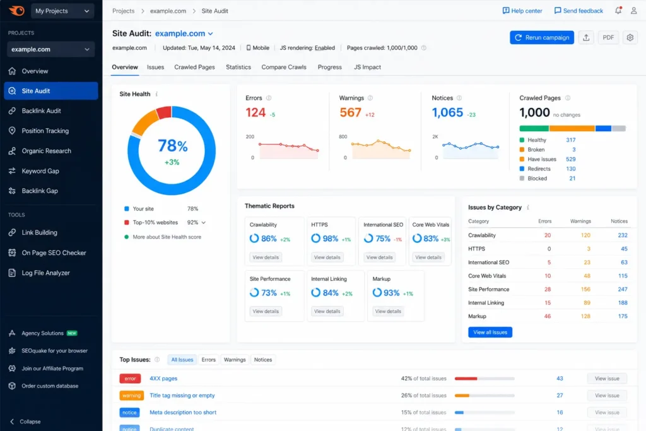The image size is (646, 431).
Task: Click the Rerun campaign button
Action: tap(542, 37)
